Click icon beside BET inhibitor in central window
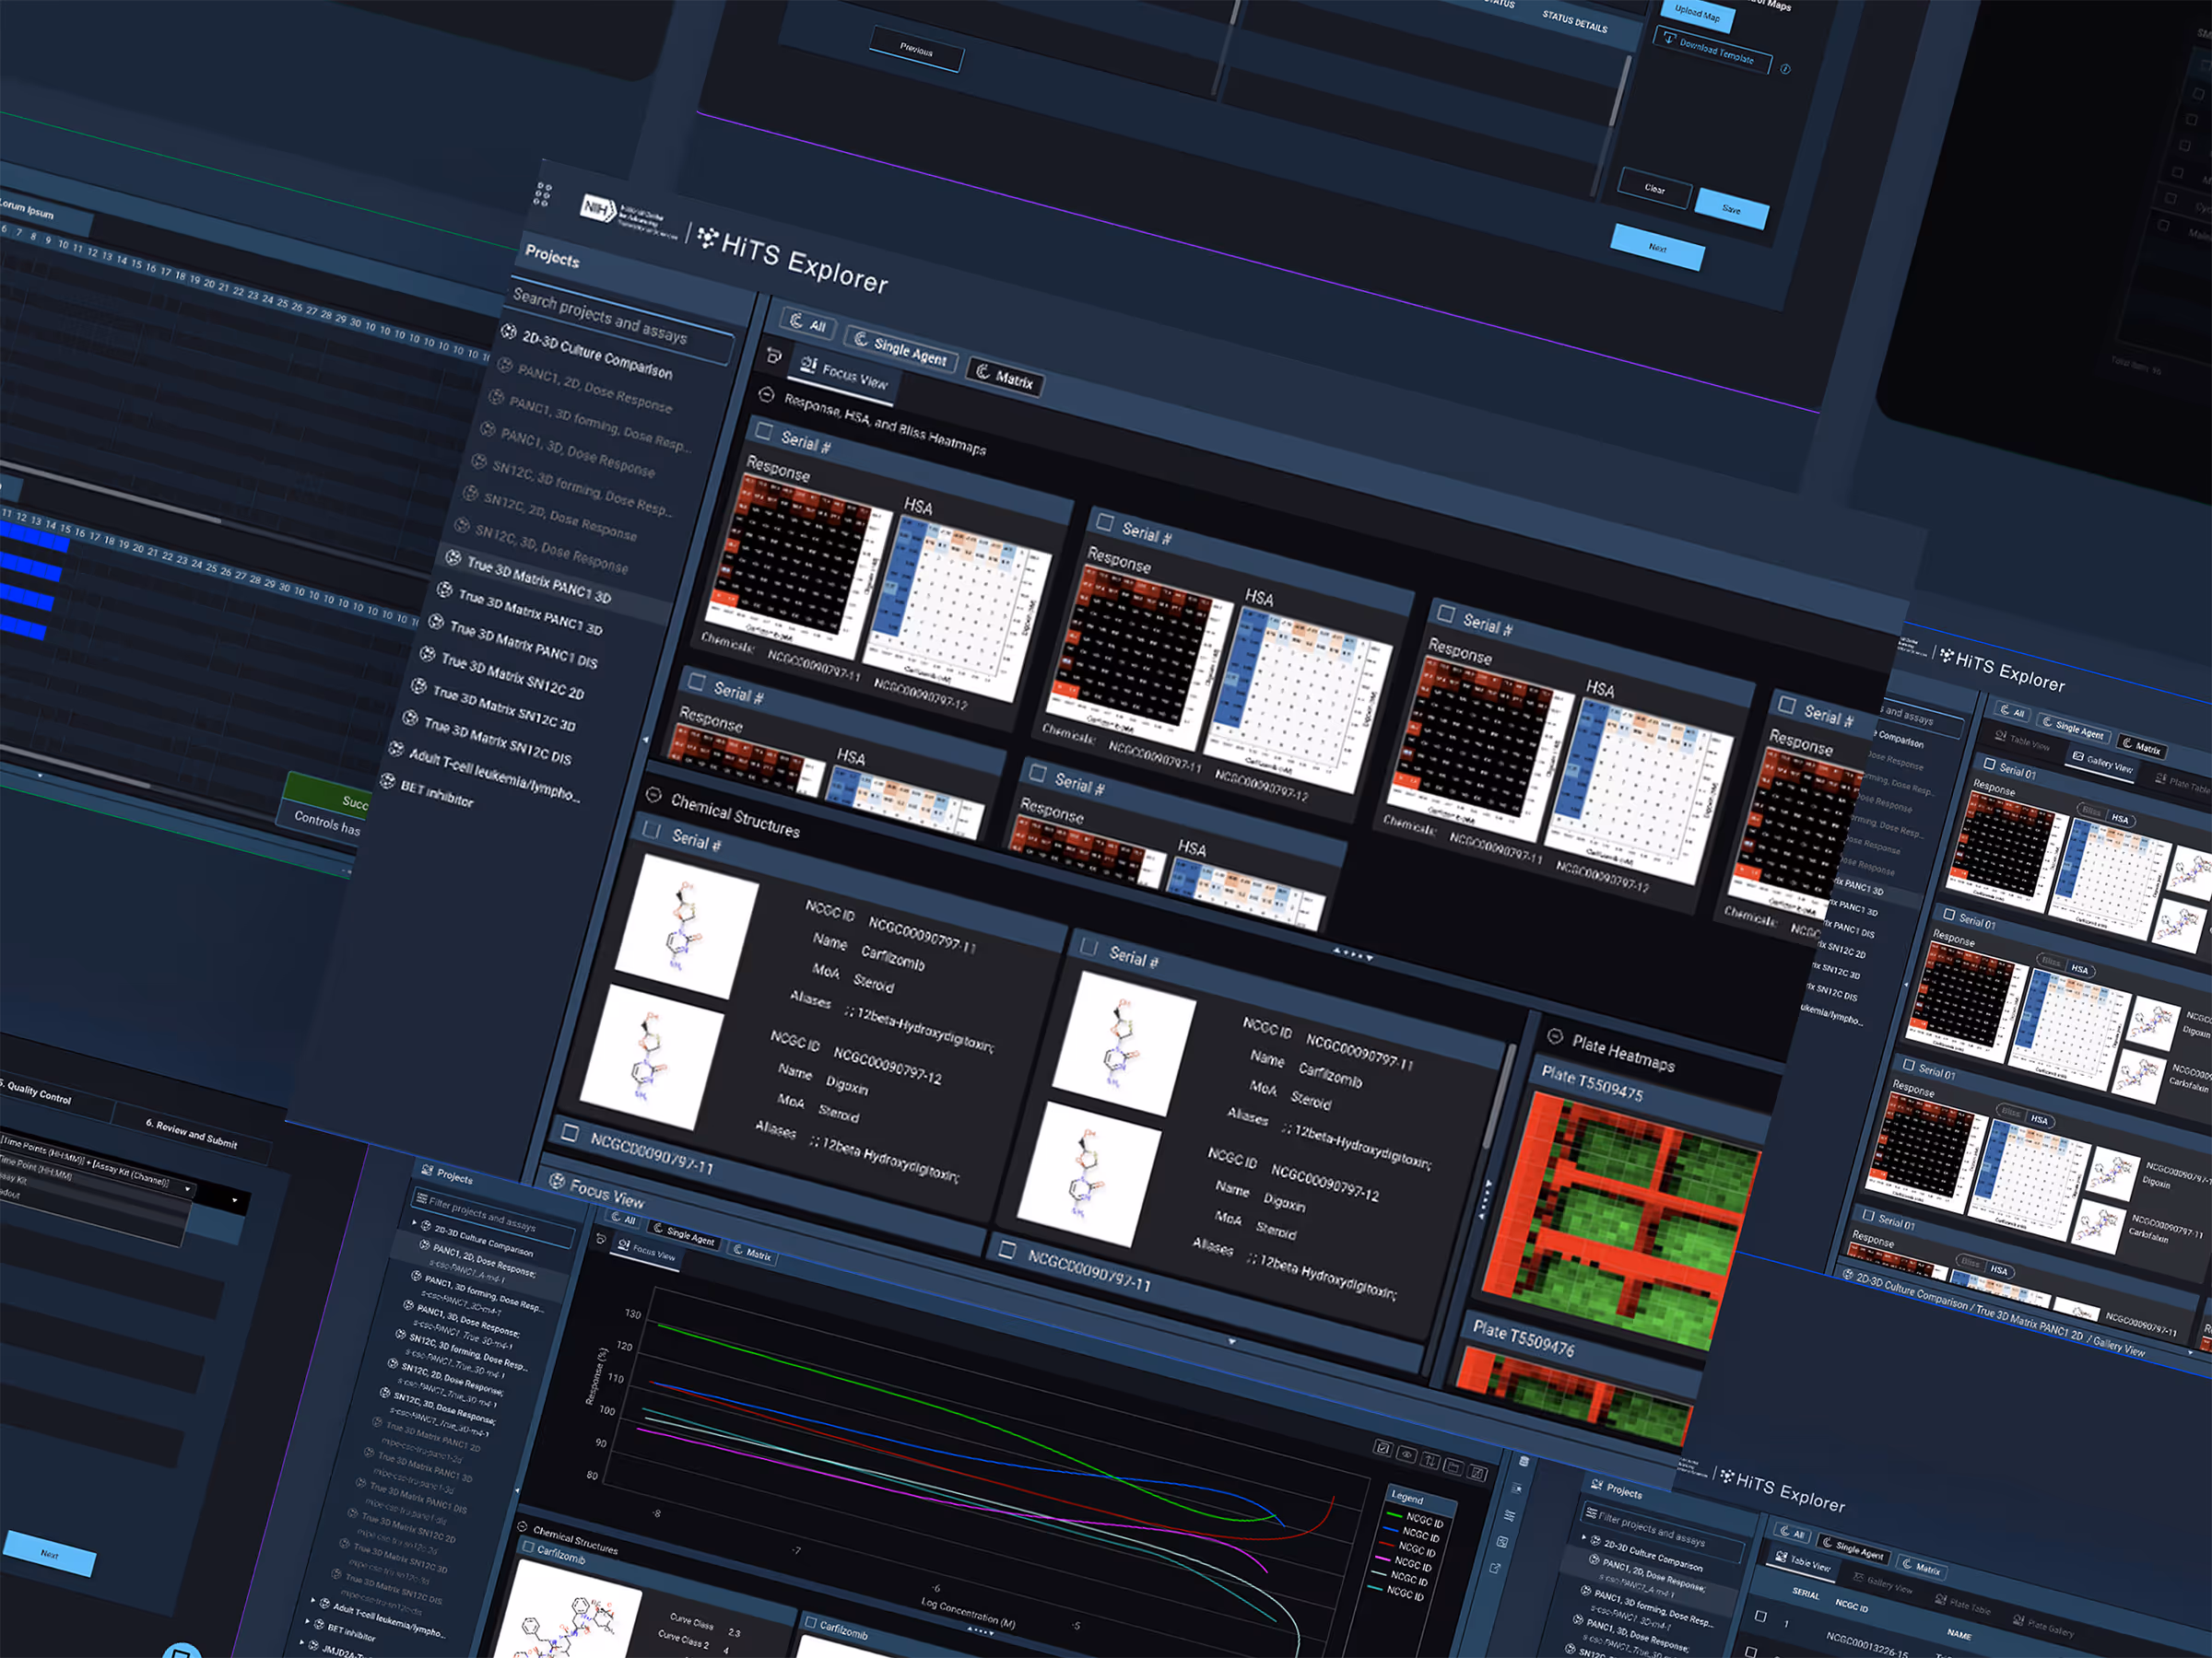The height and width of the screenshot is (1658, 2212). 388,780
